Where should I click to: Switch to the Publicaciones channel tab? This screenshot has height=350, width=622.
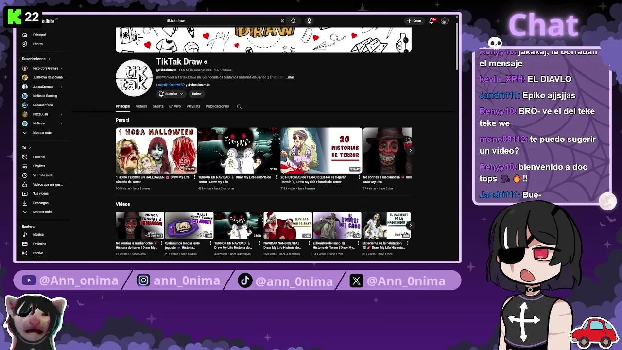(x=217, y=106)
